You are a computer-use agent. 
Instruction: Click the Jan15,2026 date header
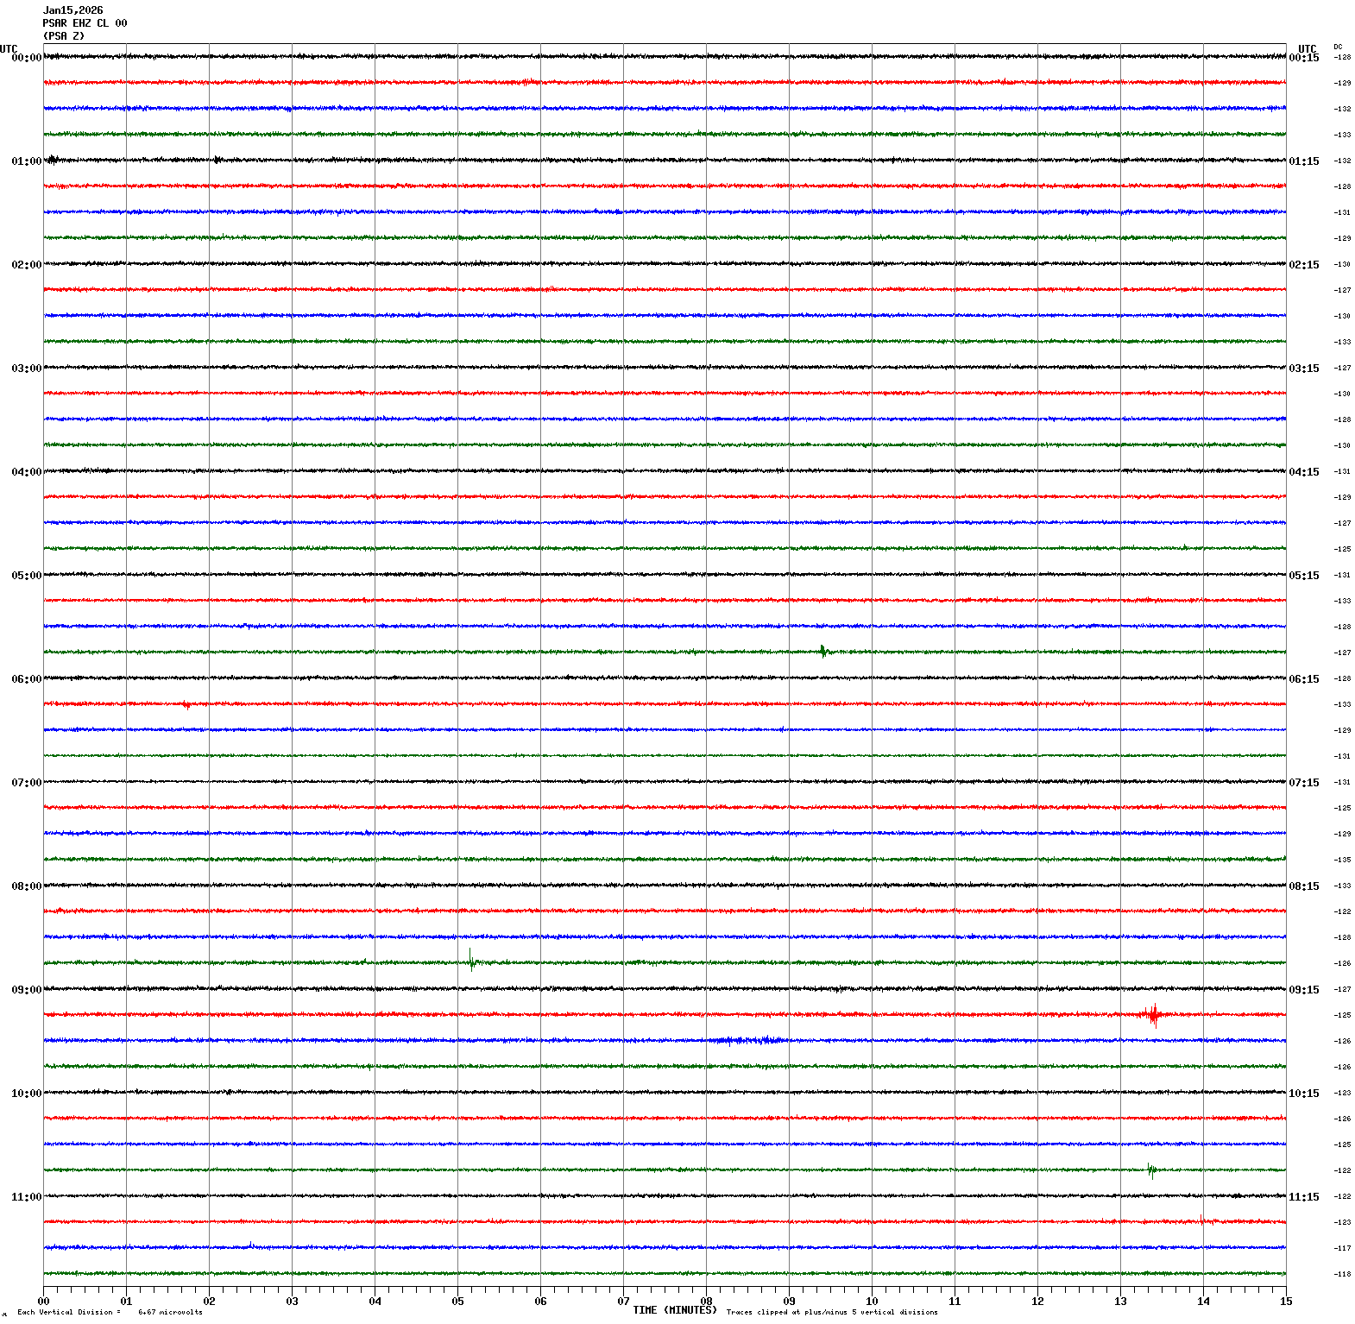[x=72, y=10]
